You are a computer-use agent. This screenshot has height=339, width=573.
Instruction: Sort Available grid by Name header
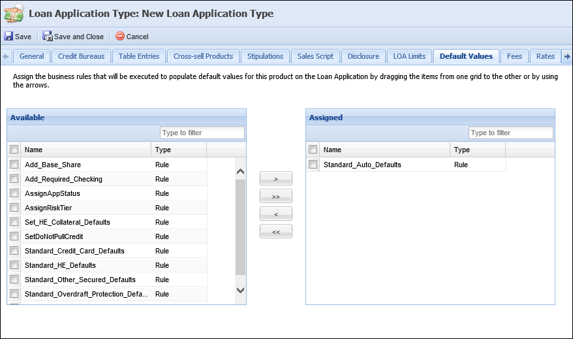(86, 150)
